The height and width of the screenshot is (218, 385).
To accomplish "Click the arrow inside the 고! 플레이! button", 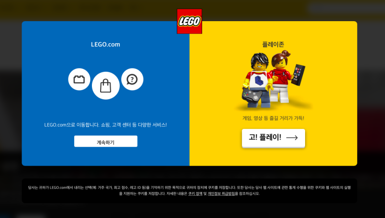I will point(292,138).
